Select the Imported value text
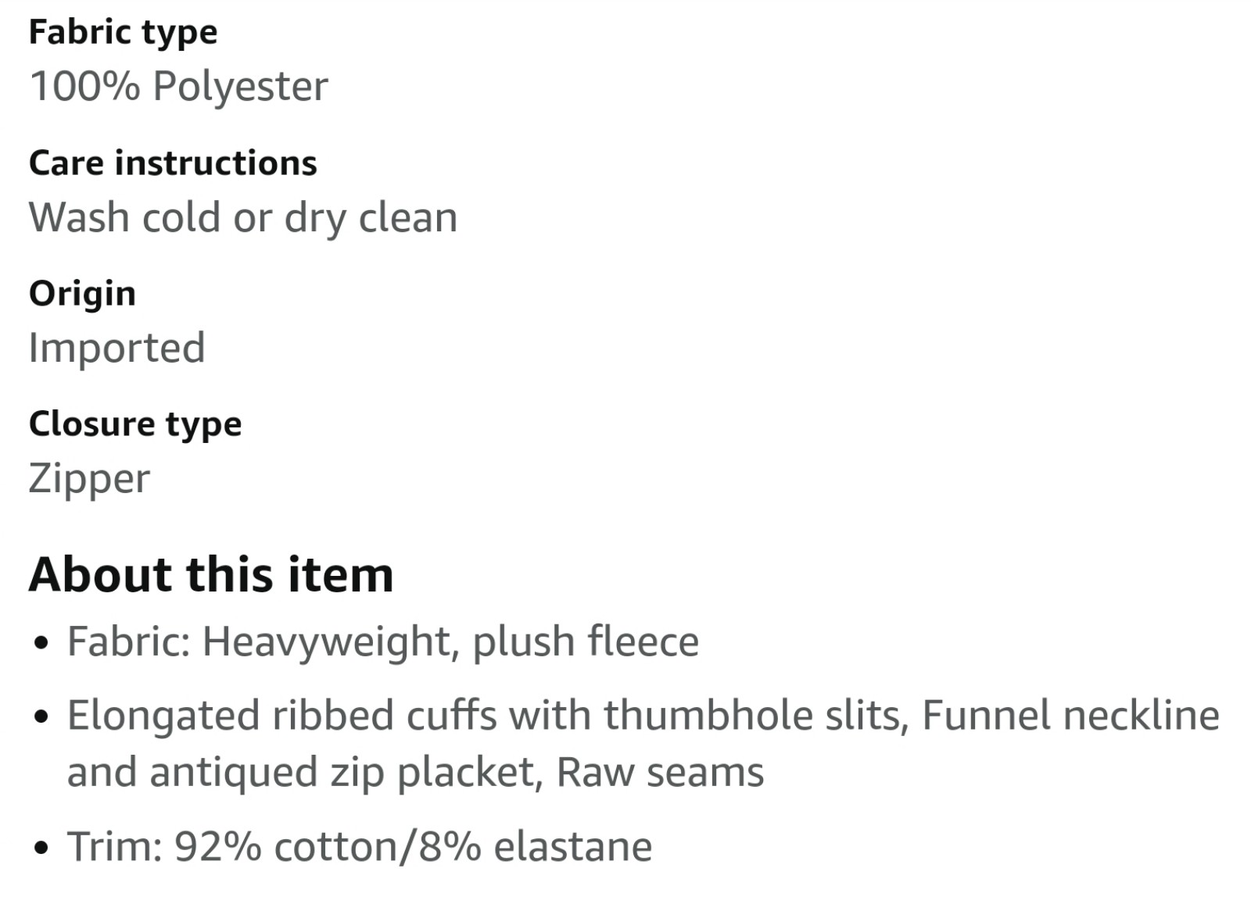1251x904 pixels. pos(117,348)
